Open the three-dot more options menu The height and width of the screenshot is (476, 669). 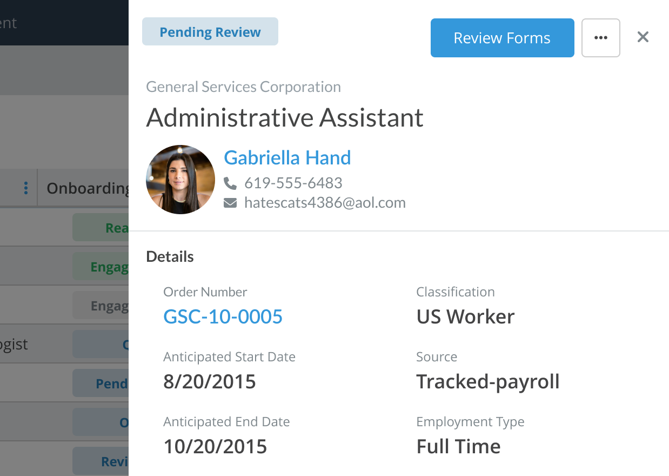(x=600, y=38)
